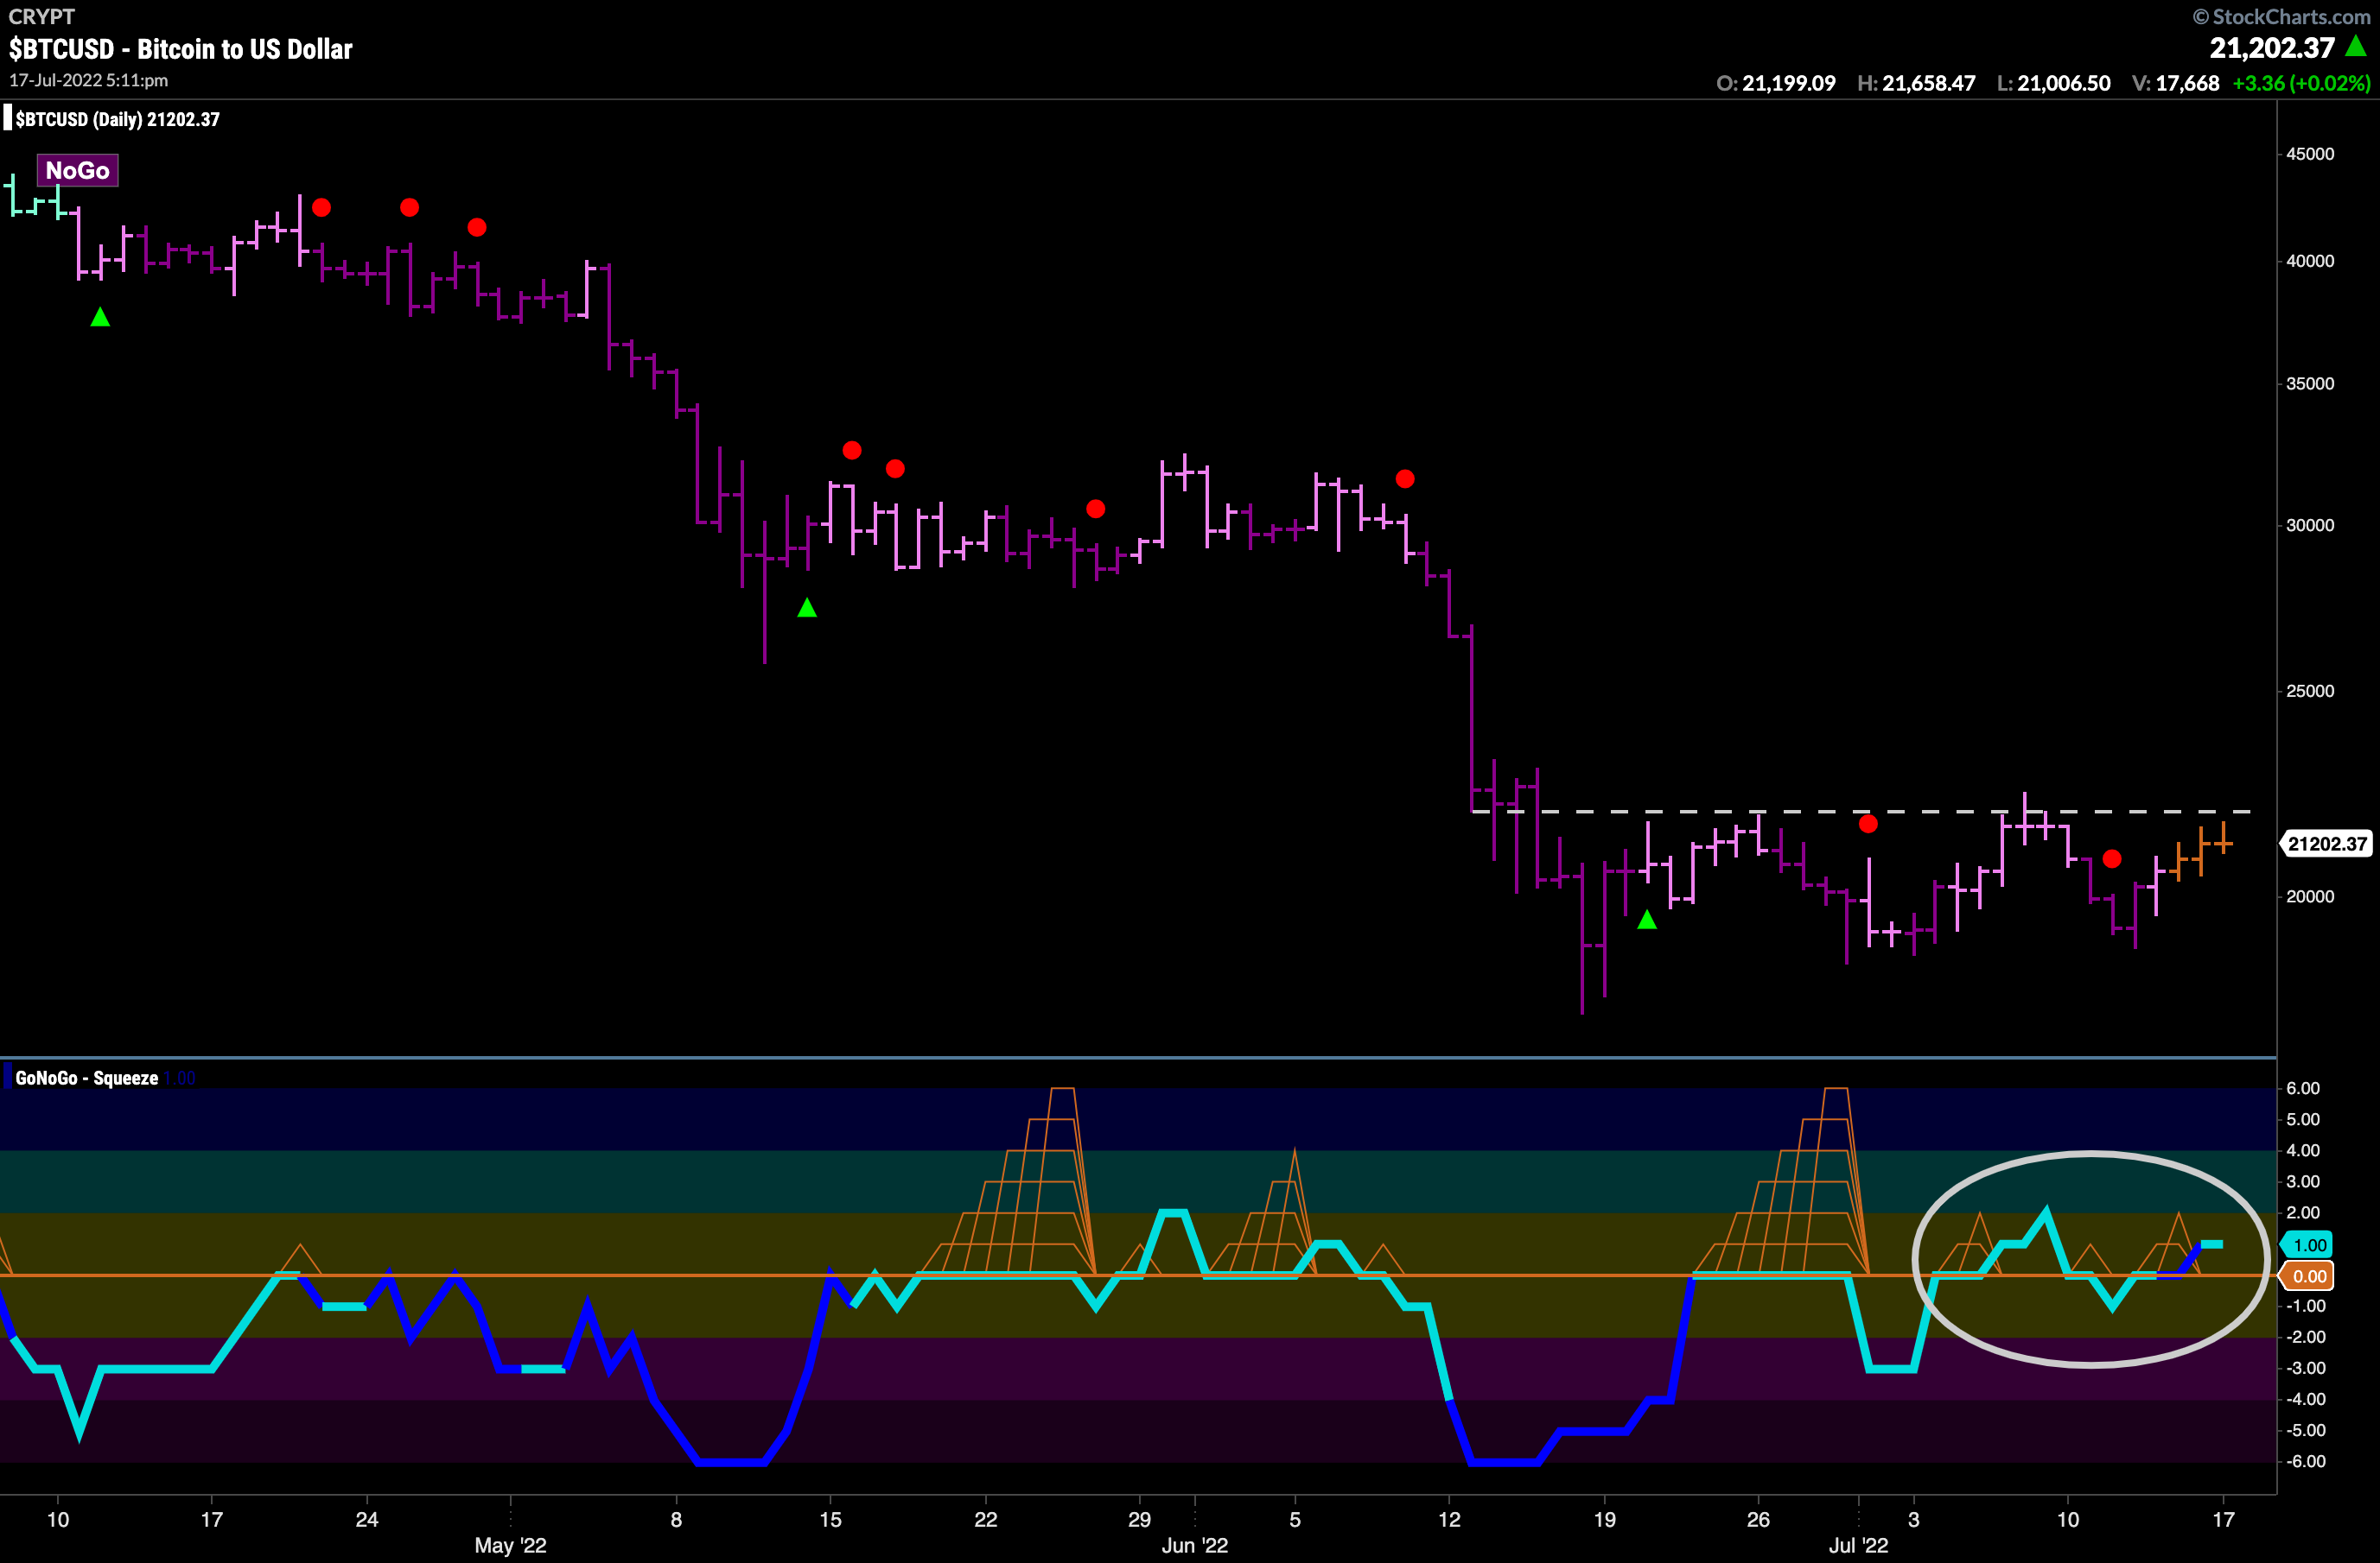Click the cyan 1.00 oscillator value tag

coord(2308,1244)
